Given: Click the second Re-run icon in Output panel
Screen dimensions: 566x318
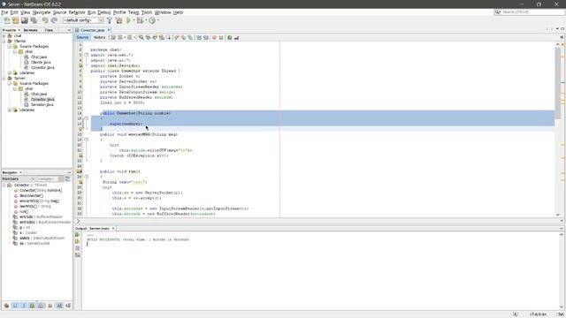Looking at the screenshot, I should 78,241.
